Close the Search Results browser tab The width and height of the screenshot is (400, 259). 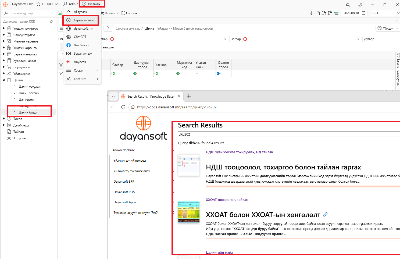point(179,96)
